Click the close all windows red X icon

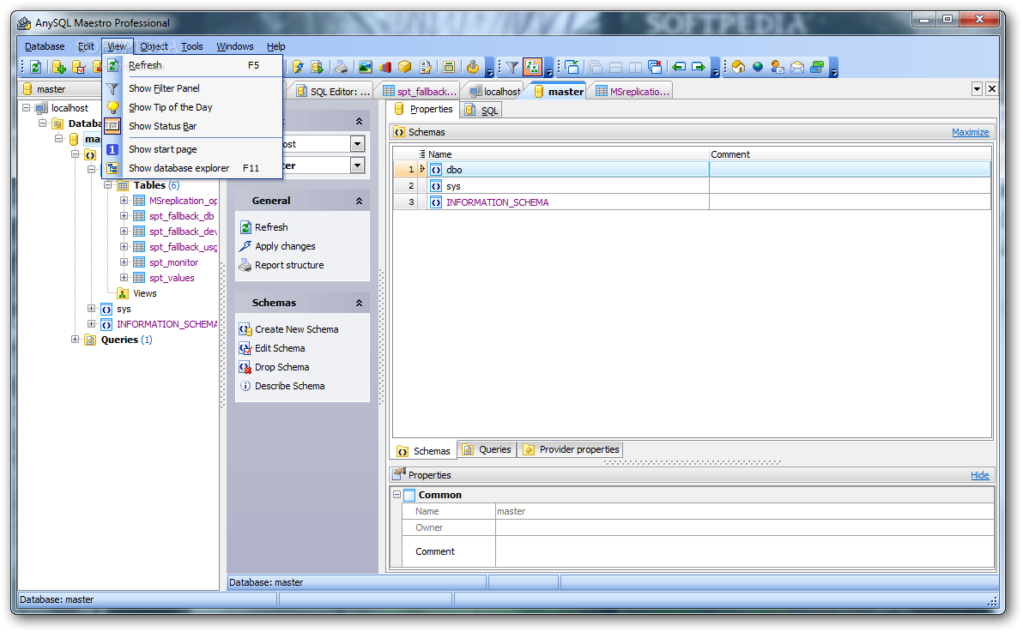[x=656, y=67]
